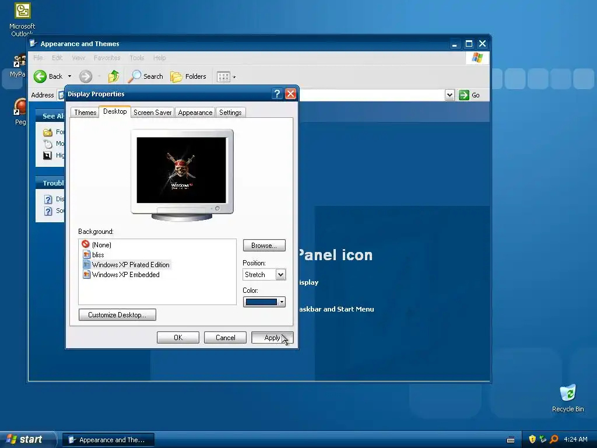Open the Recycle Bin desktop icon
The width and height of the screenshot is (597, 448).
(568, 398)
